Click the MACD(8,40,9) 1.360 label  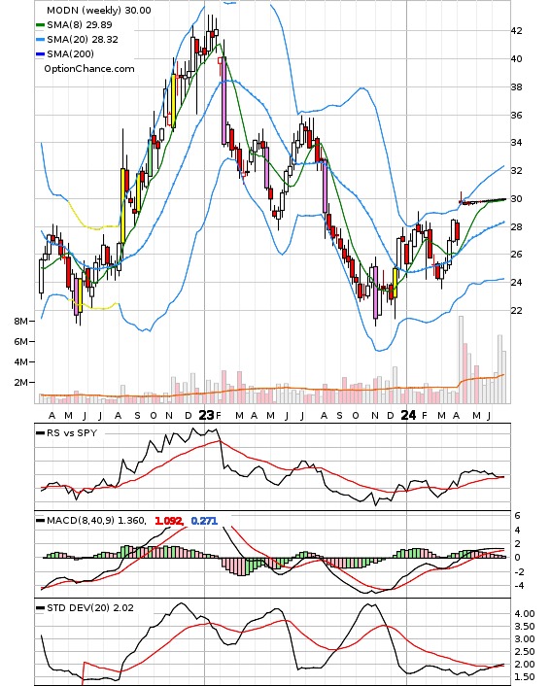(x=96, y=521)
